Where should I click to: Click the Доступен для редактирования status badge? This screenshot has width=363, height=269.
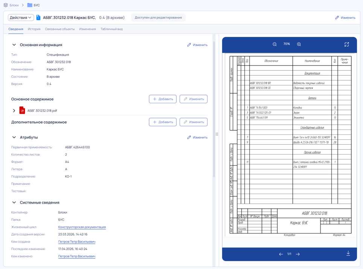158,18
